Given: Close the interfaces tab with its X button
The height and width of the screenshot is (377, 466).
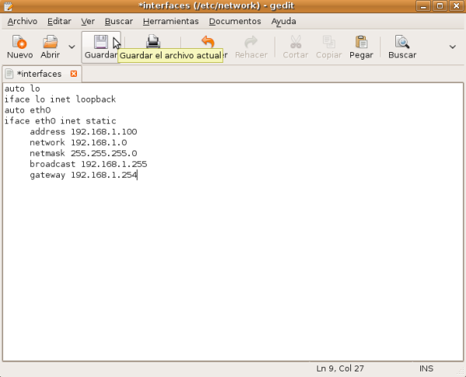Looking at the screenshot, I should click(74, 74).
